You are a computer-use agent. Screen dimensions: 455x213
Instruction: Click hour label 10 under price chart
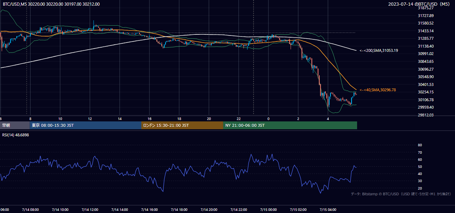60,119
